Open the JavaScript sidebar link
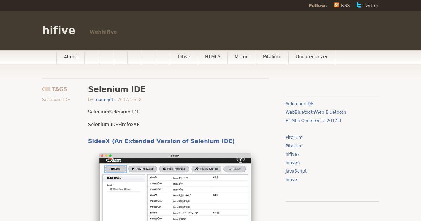The image size is (421, 221). 296,171
